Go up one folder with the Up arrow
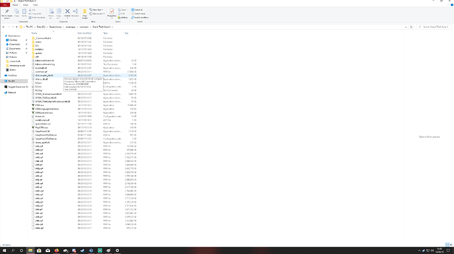Image resolution: width=454 pixels, height=254 pixels. click(16, 27)
